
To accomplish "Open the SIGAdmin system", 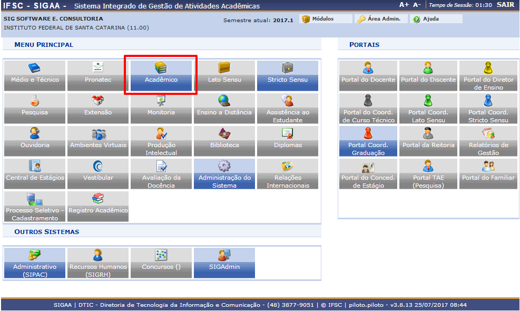I will tap(224, 263).
